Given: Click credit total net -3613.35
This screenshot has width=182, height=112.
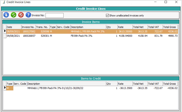Looking at the screenshot, I should pos(142,88).
